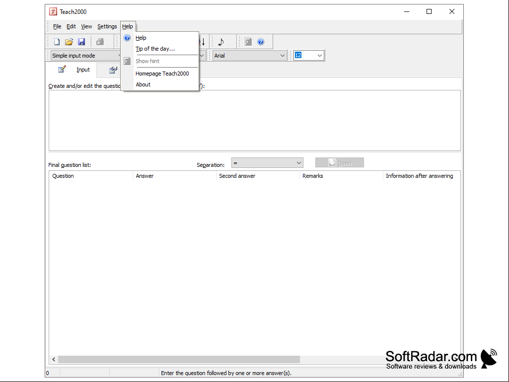Click the Show hint menu entry
The image size is (509, 382).
(x=159, y=61)
